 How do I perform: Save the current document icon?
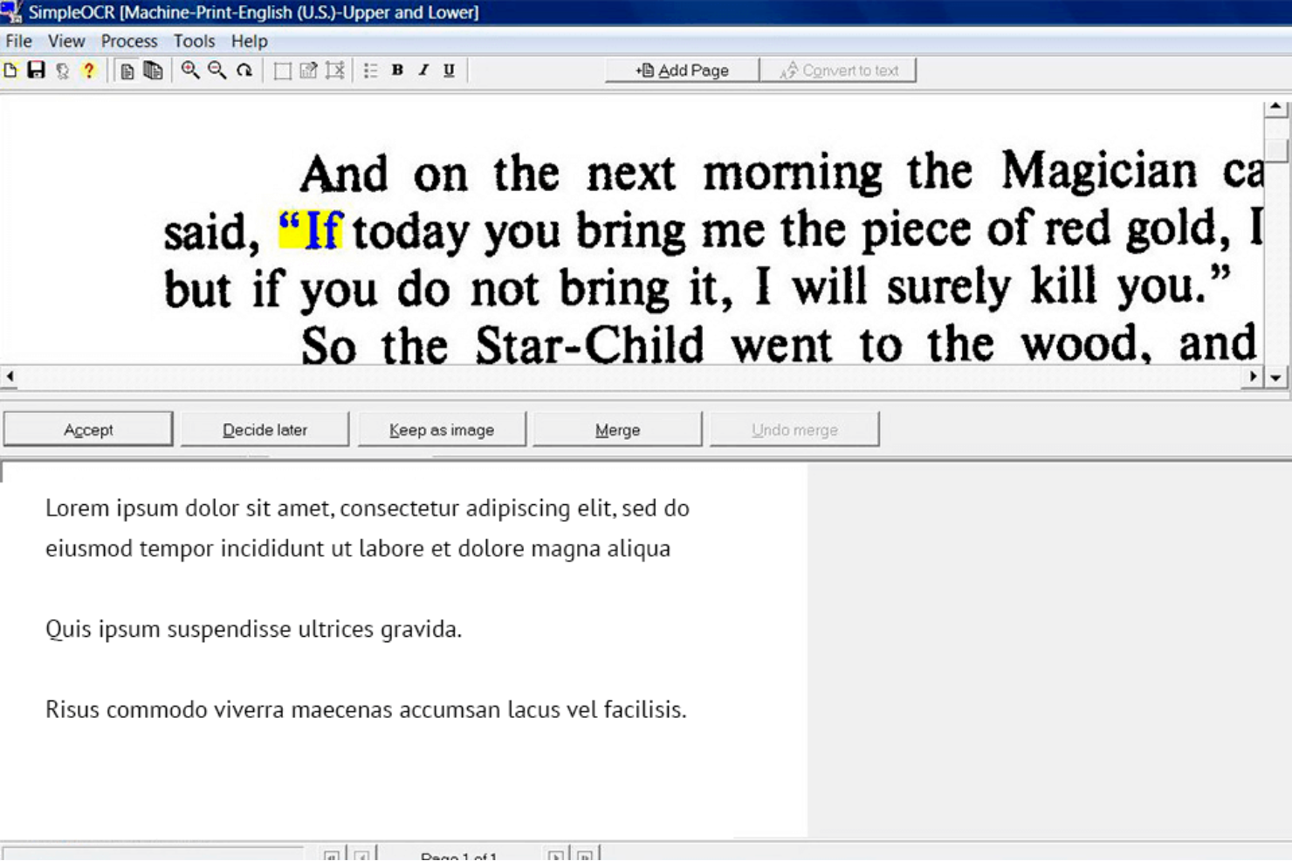(36, 71)
